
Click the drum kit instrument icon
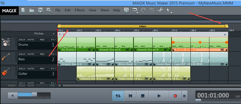(x=6, y=42)
